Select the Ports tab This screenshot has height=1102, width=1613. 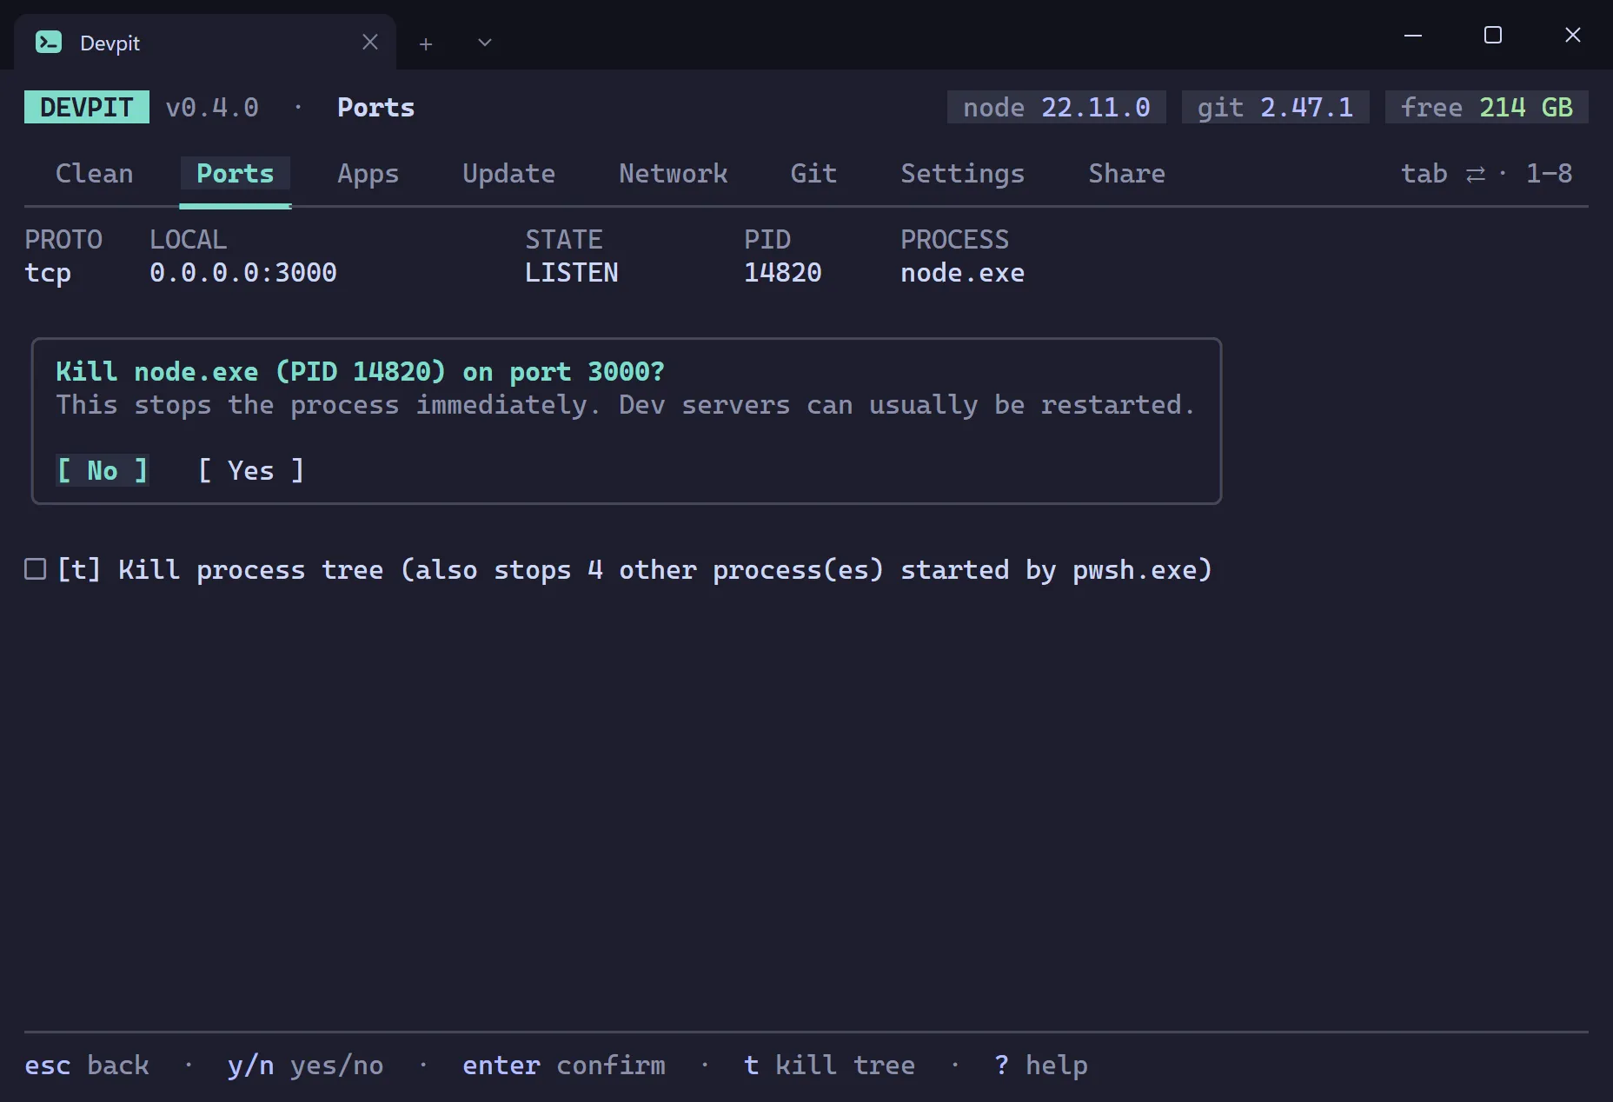(236, 174)
